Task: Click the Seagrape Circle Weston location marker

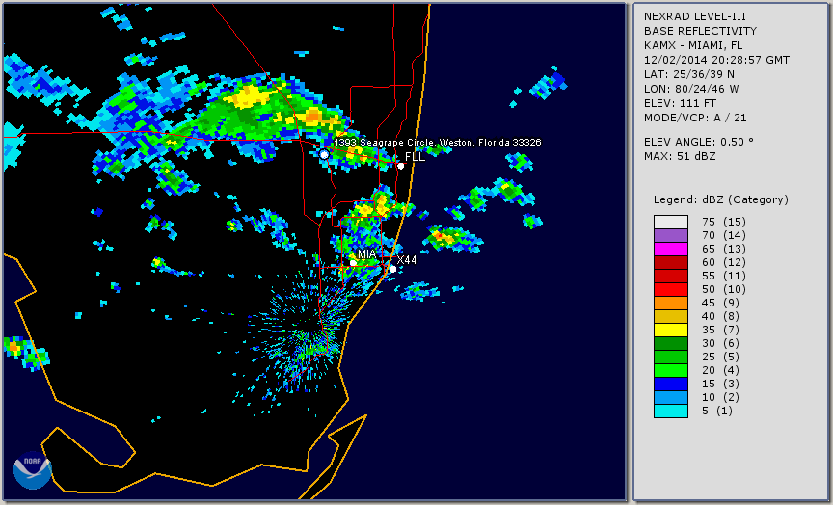Action: (x=324, y=154)
